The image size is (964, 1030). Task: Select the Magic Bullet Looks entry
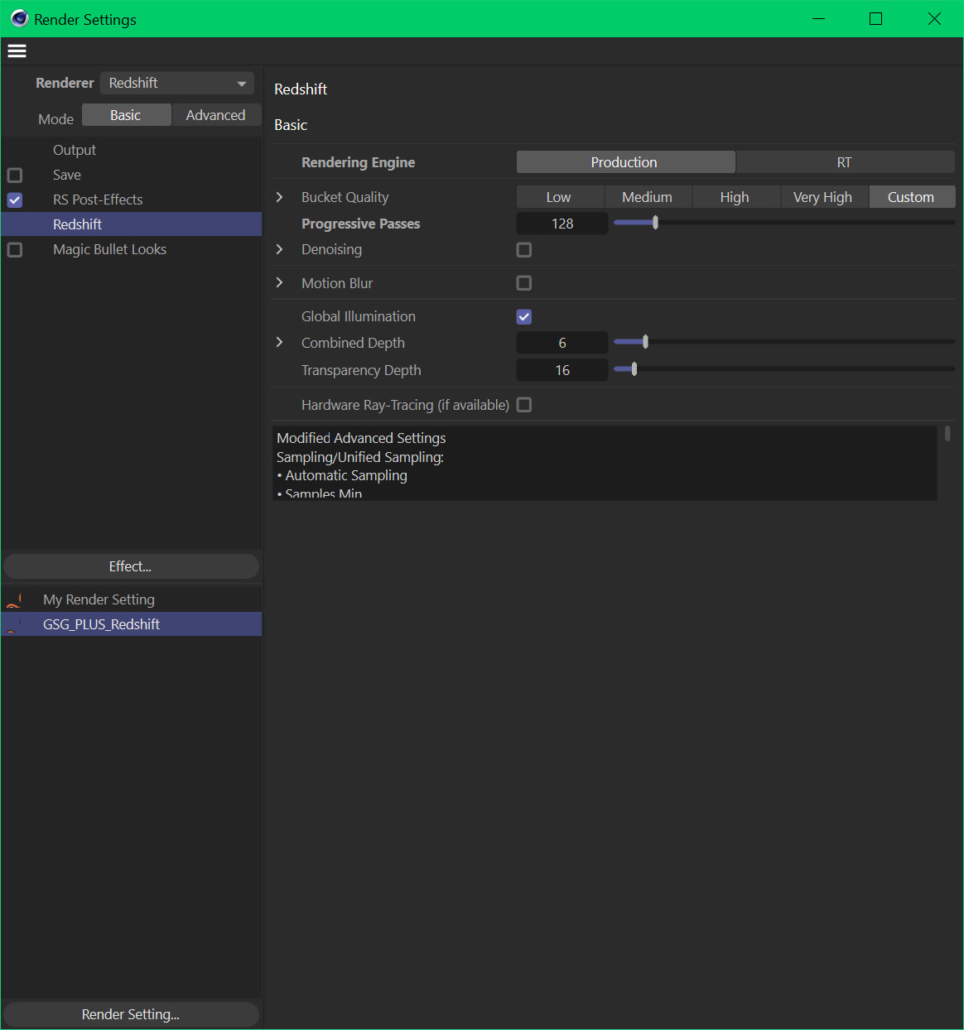(x=109, y=249)
